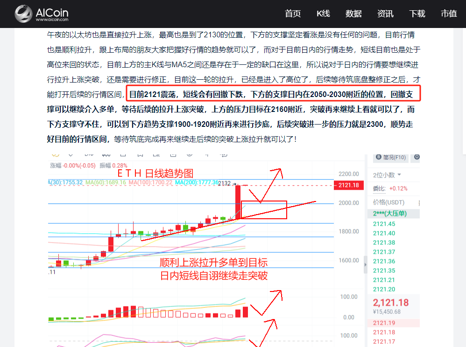Click the AICoin logo
The width and height of the screenshot is (466, 347).
(x=42, y=14)
